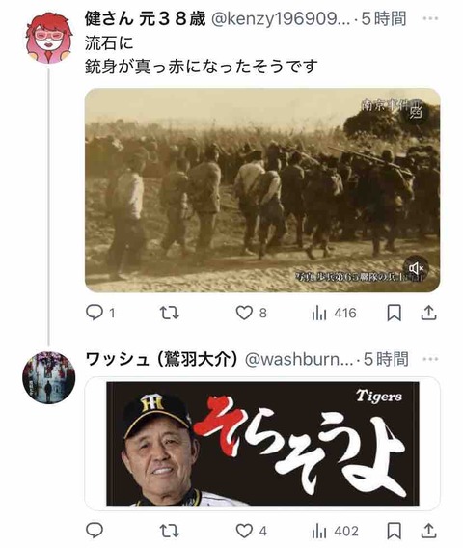
Task: Open 健さん's red-haired avatar
Action: [48, 38]
